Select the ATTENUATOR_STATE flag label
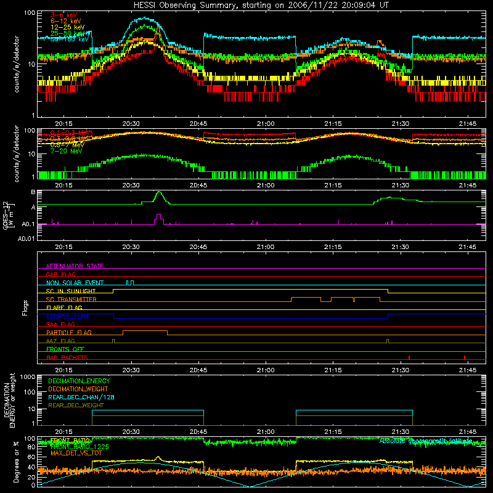493x493 pixels. tap(75, 266)
